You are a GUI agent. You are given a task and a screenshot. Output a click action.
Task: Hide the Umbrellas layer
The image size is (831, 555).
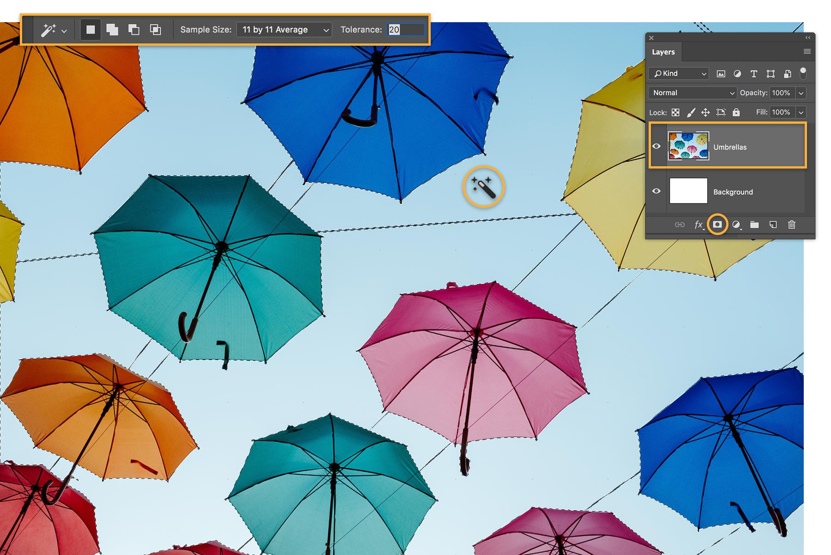657,146
